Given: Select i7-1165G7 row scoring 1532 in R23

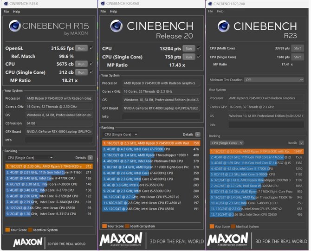Looking at the screenshot, I should (257, 157).
